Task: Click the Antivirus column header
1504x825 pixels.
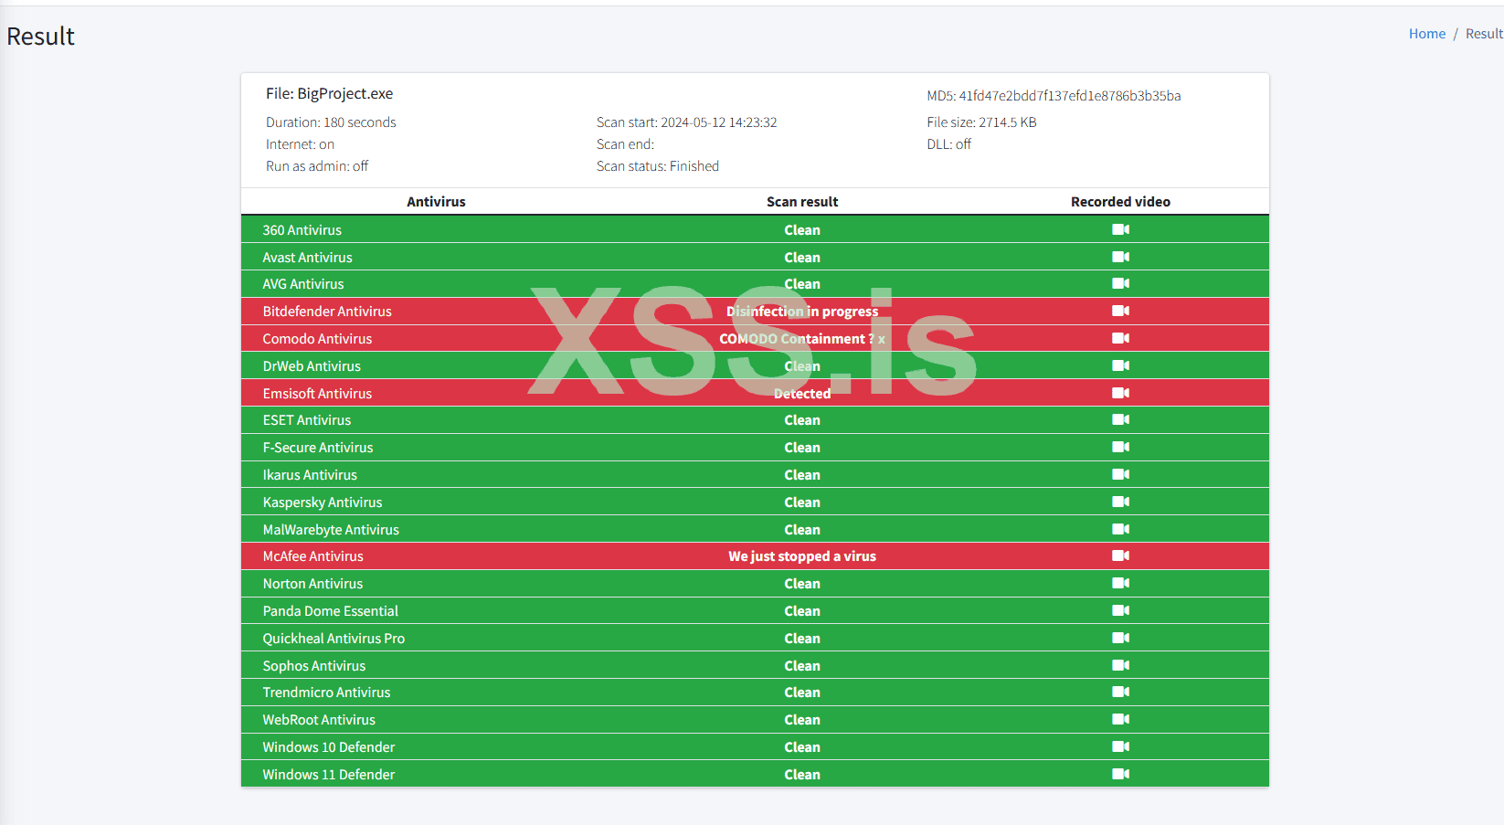Action: (x=436, y=202)
